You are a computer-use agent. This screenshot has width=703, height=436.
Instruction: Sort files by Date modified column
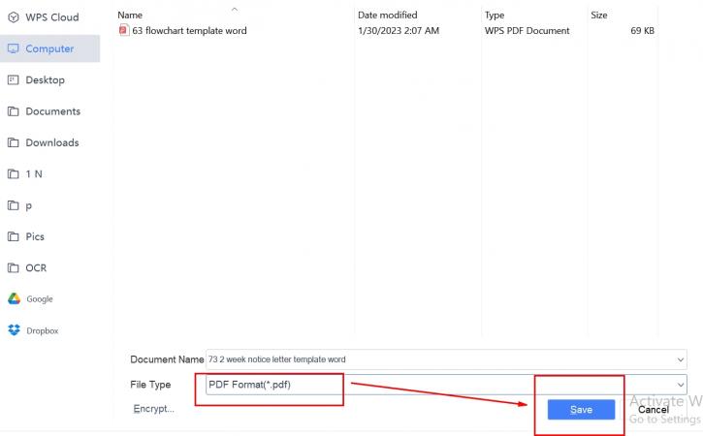[387, 16]
